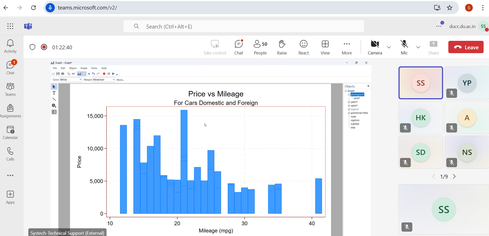Open Calls in the Teams sidebar
The image size is (489, 236).
tap(10, 154)
